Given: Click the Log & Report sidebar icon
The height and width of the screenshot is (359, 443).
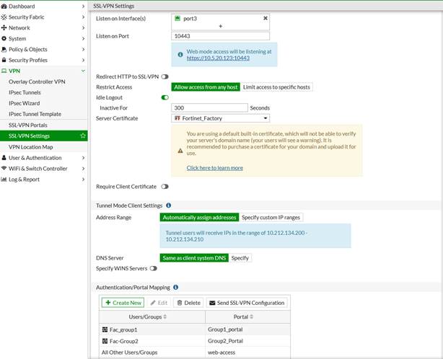Looking at the screenshot, I should point(4,179).
